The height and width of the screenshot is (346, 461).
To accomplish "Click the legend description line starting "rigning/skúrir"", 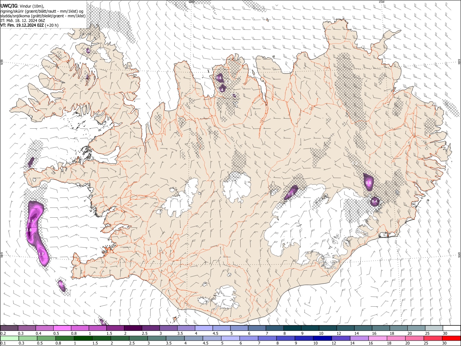I will [42, 11].
